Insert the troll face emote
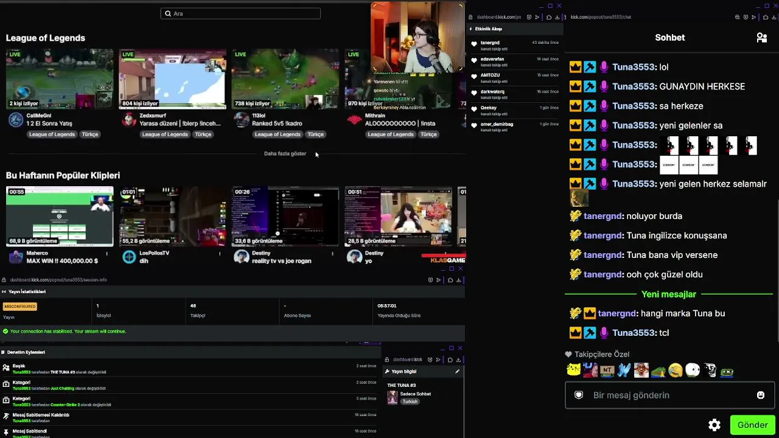779x438 pixels. (x=710, y=370)
